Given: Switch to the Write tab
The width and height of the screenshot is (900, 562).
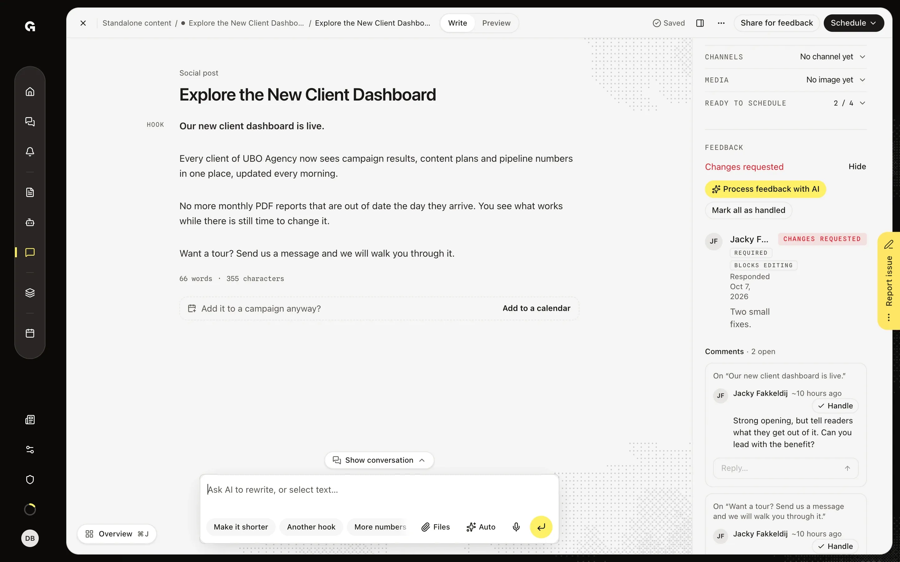Looking at the screenshot, I should (457, 23).
